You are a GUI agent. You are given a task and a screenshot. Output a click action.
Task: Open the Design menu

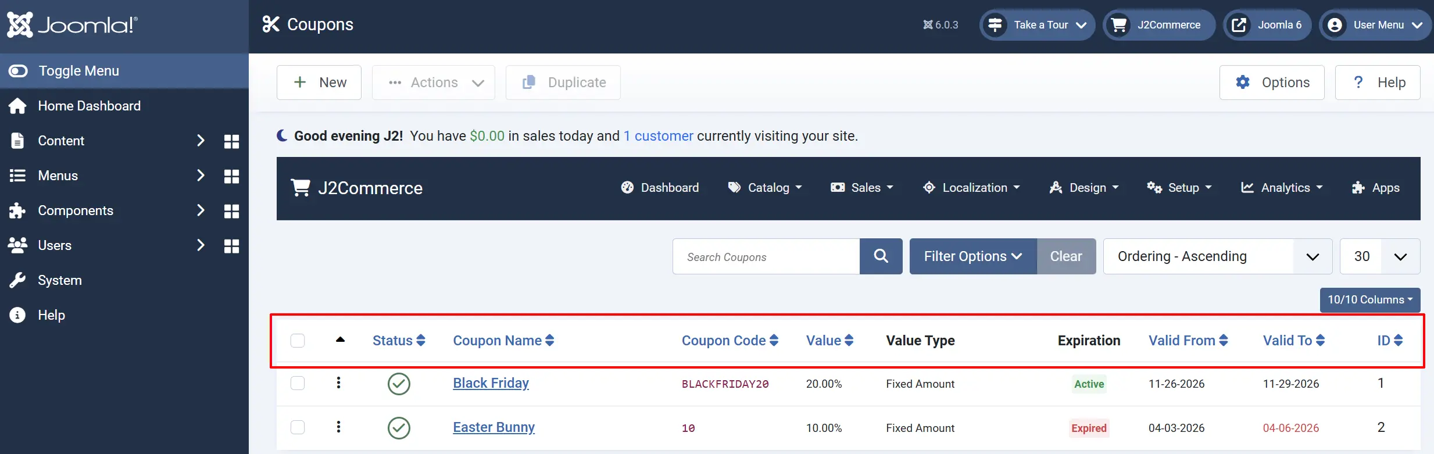pos(1084,188)
